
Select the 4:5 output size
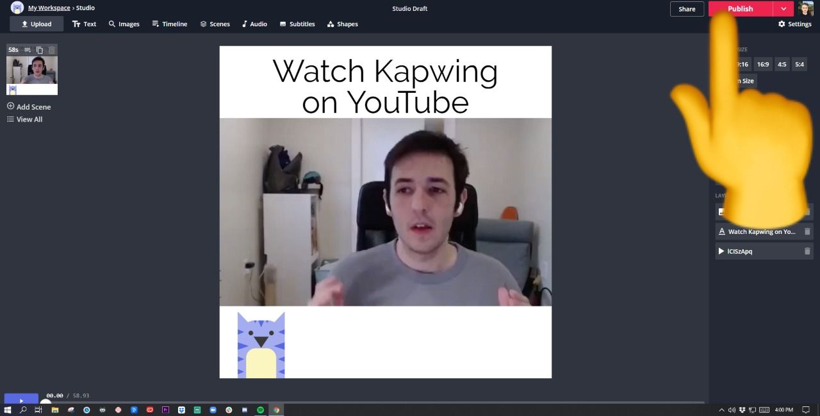point(782,64)
